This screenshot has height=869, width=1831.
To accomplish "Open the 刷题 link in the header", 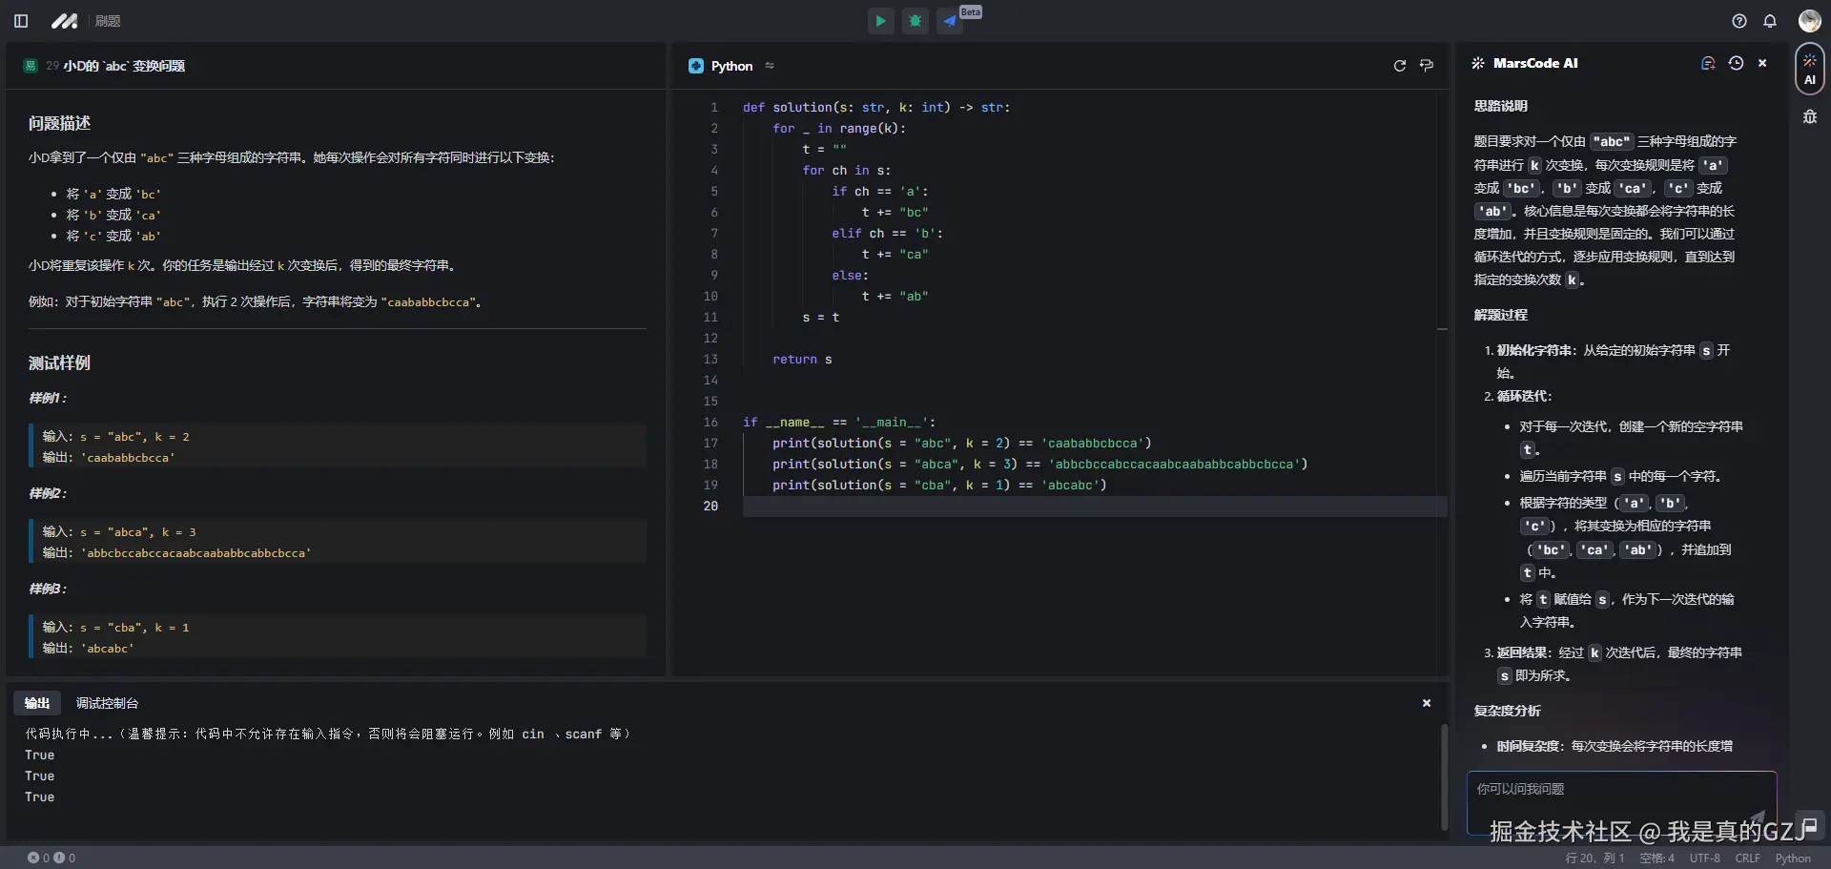I will click(108, 21).
